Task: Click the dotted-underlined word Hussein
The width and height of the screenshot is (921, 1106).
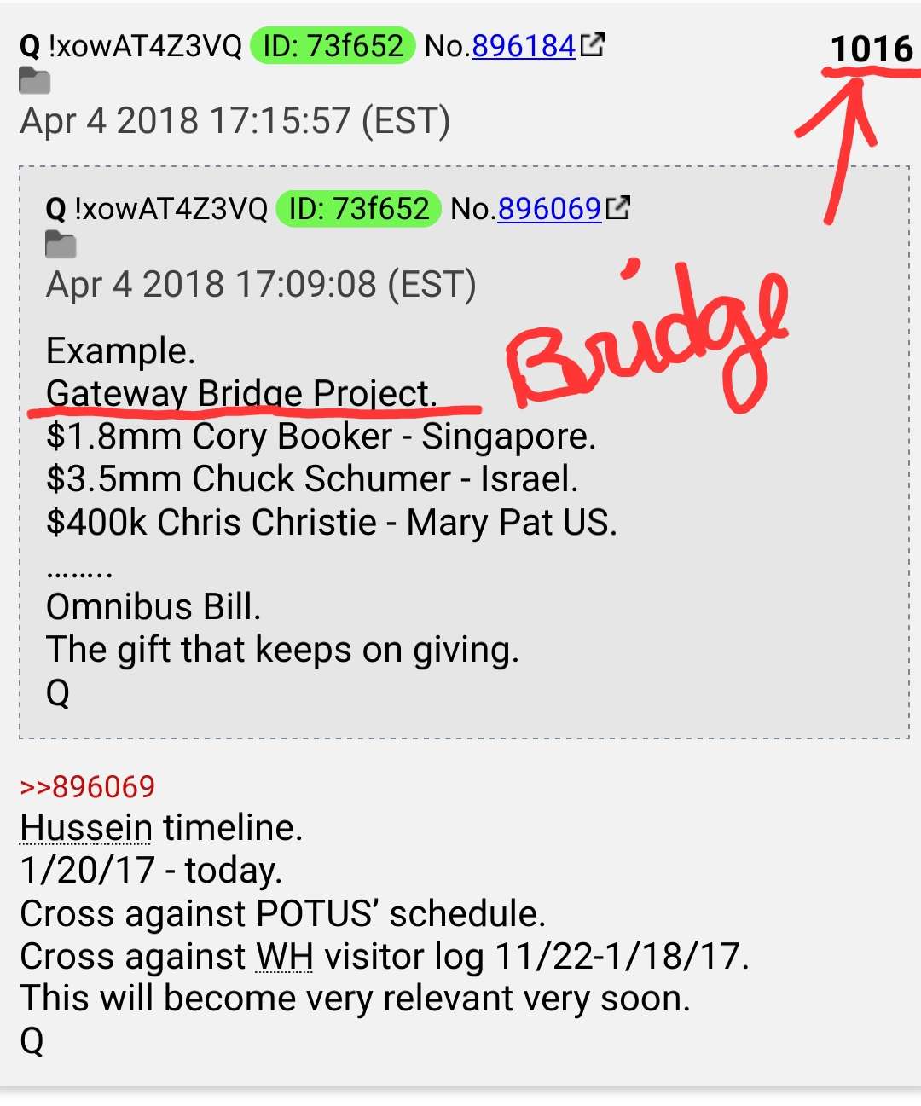Action: point(86,828)
